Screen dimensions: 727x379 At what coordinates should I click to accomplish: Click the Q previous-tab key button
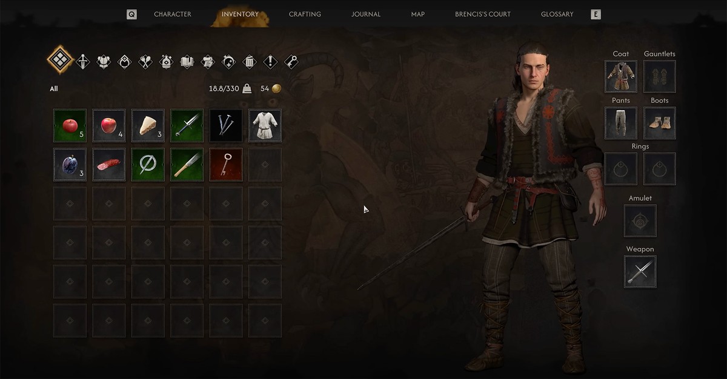click(x=131, y=14)
